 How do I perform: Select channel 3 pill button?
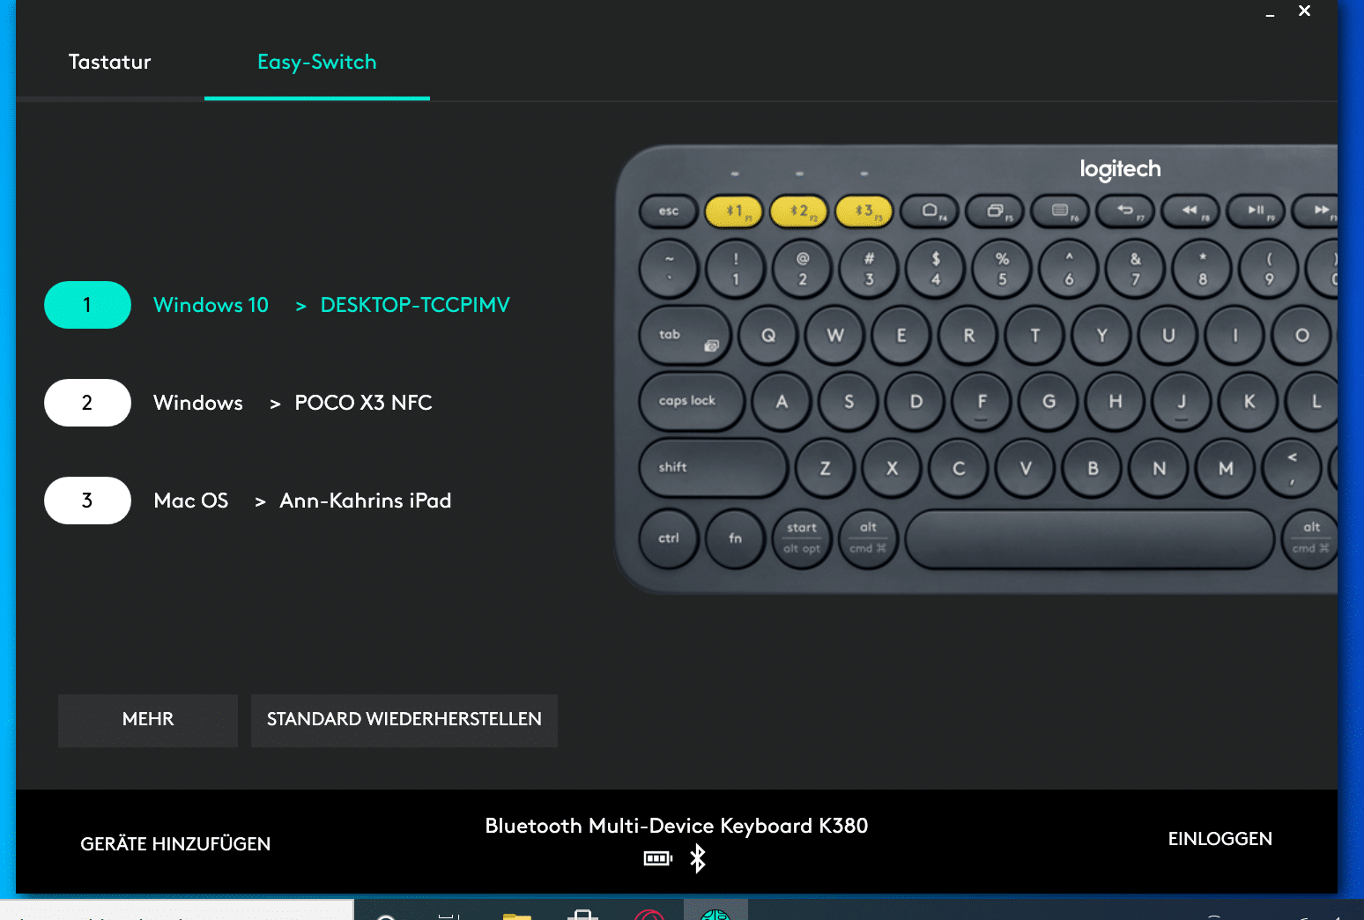point(87,501)
